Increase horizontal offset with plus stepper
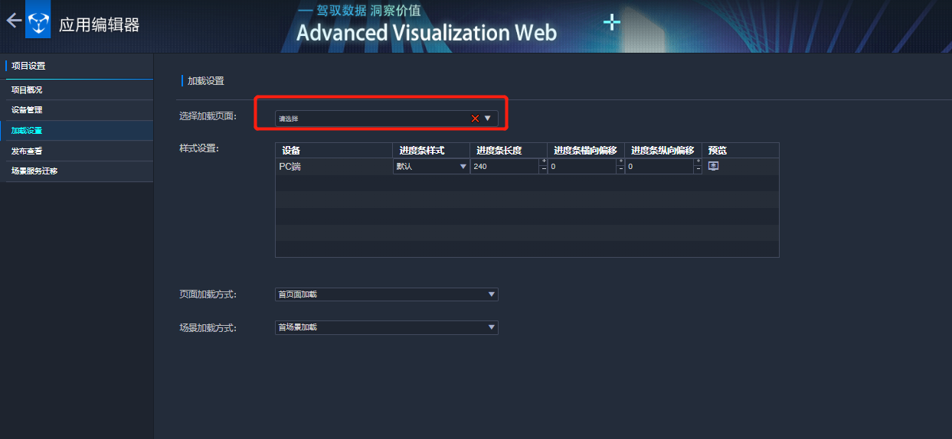 (x=621, y=162)
